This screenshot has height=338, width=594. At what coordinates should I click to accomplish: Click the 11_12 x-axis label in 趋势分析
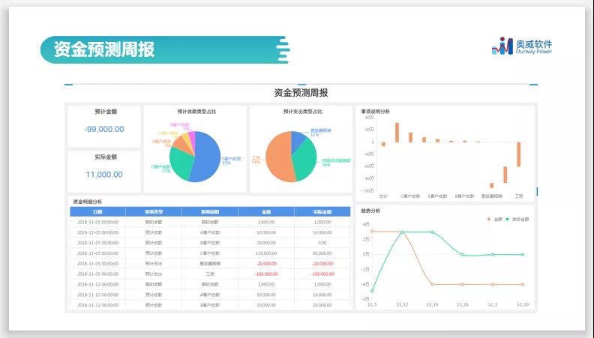point(402,304)
